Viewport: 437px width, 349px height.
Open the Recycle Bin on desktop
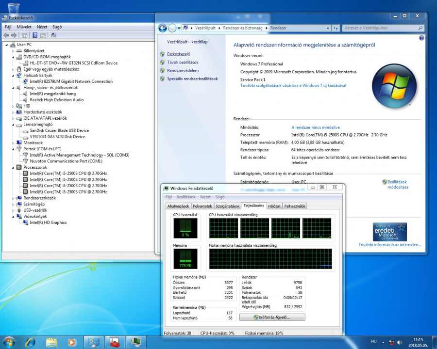tap(14, 8)
